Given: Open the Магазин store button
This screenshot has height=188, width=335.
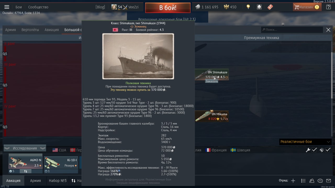Looking at the screenshot, I should coord(307,7).
